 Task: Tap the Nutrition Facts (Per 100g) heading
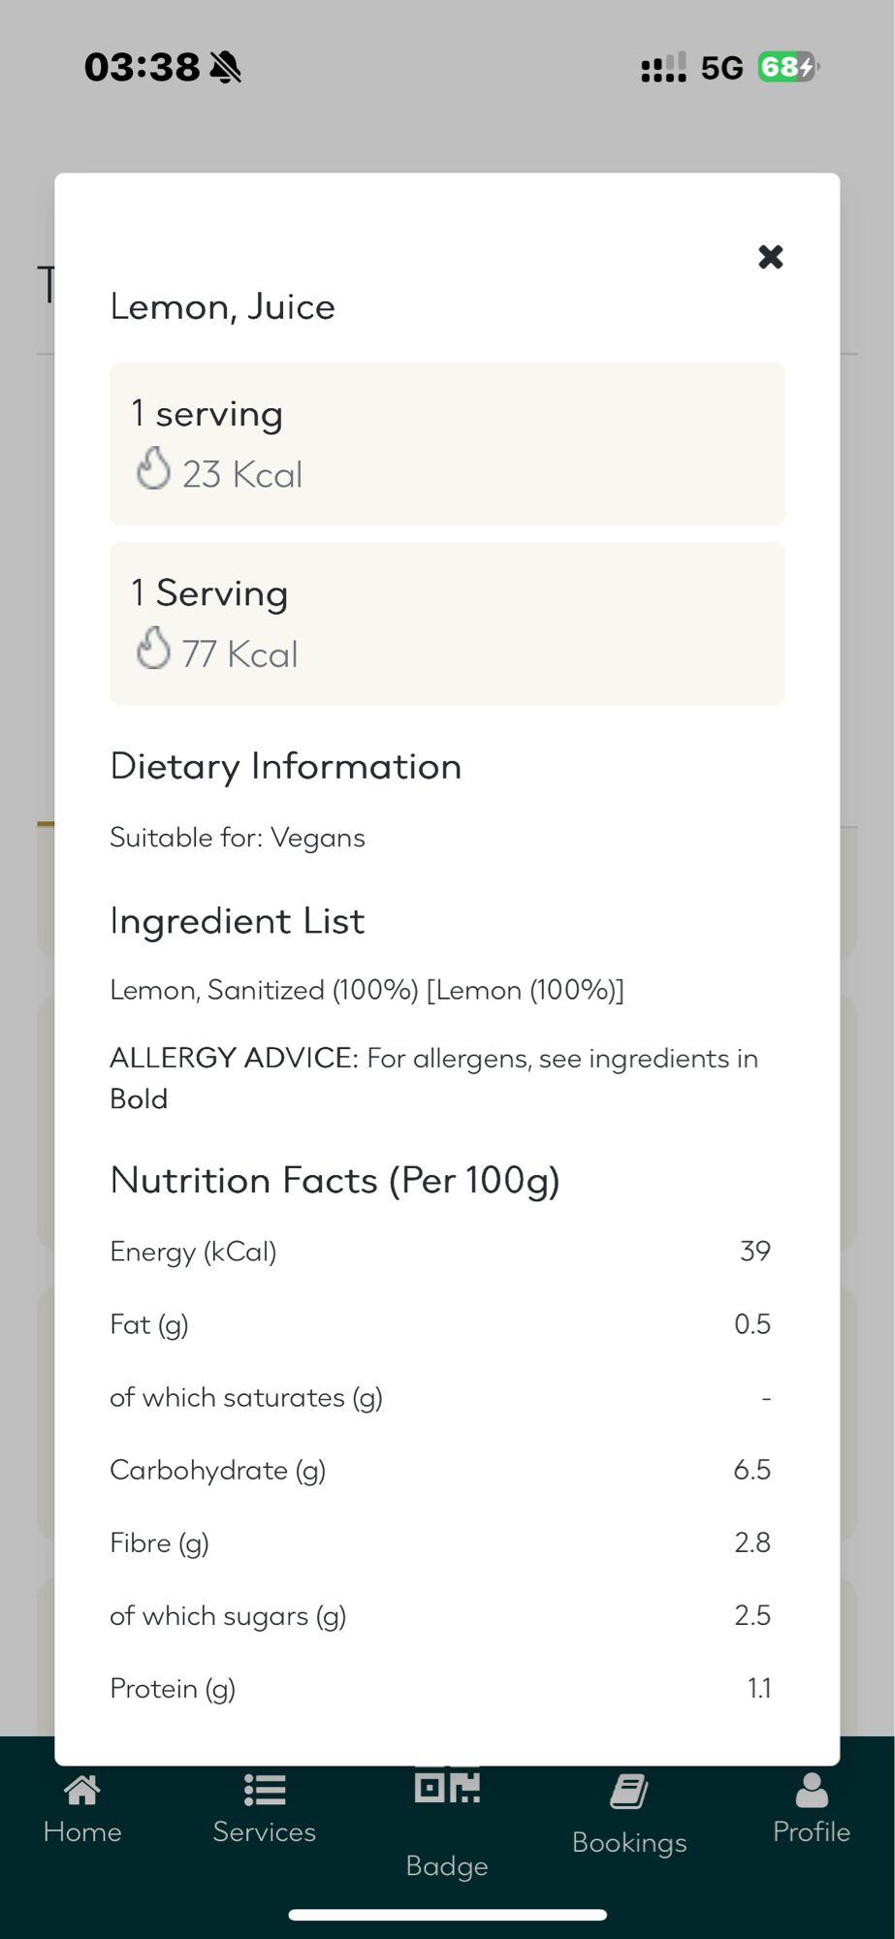click(x=336, y=1181)
